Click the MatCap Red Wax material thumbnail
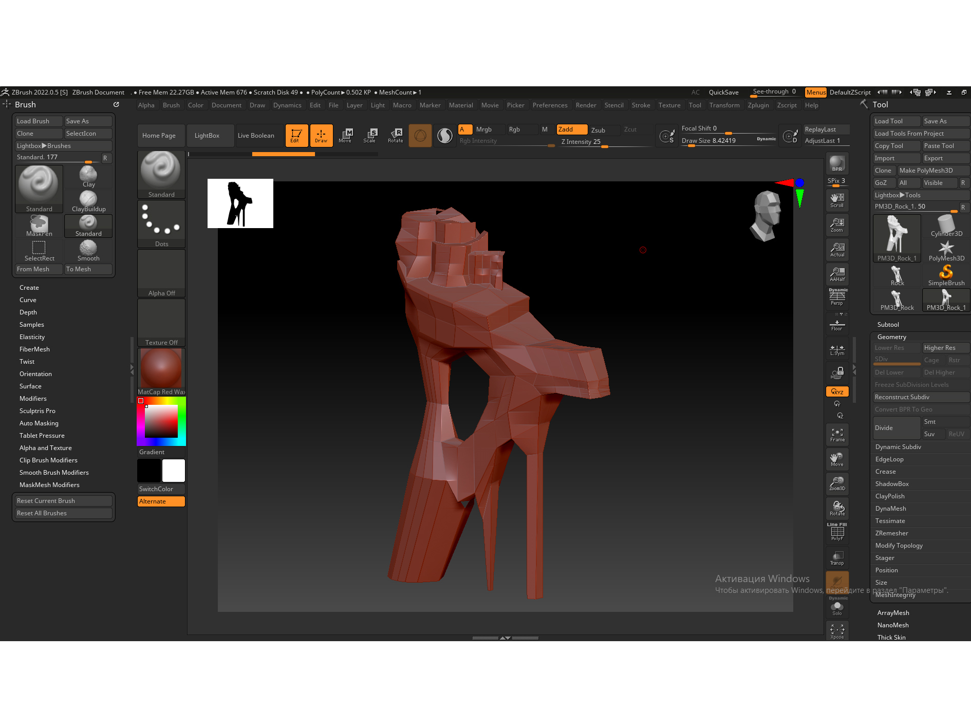This screenshot has height=728, width=971. coord(161,369)
